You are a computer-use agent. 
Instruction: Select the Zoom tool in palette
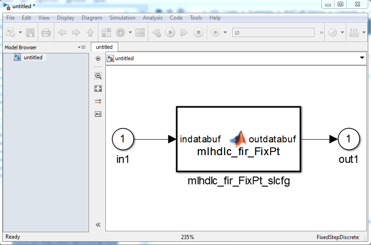(98, 76)
